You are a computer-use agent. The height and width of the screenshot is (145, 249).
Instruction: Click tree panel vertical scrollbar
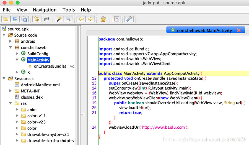point(78,85)
